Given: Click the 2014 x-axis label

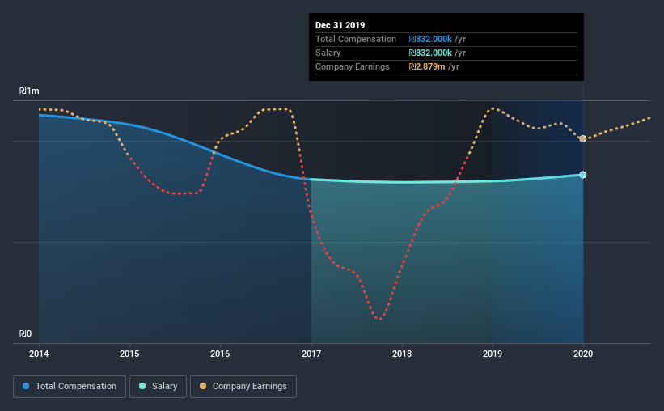Looking at the screenshot, I should 39,354.
